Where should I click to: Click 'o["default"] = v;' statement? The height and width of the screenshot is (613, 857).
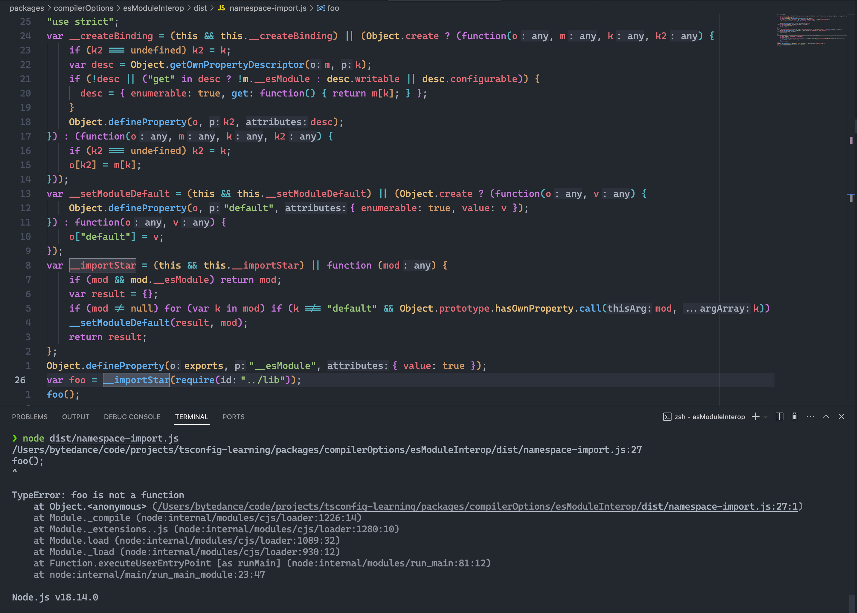(x=116, y=237)
